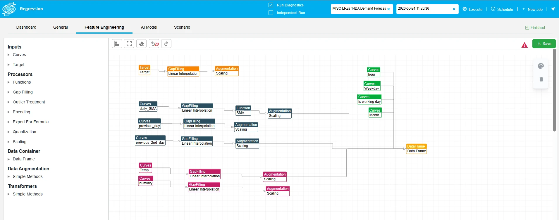Open the color palette icon
This screenshot has width=559, height=220.
pos(541,66)
